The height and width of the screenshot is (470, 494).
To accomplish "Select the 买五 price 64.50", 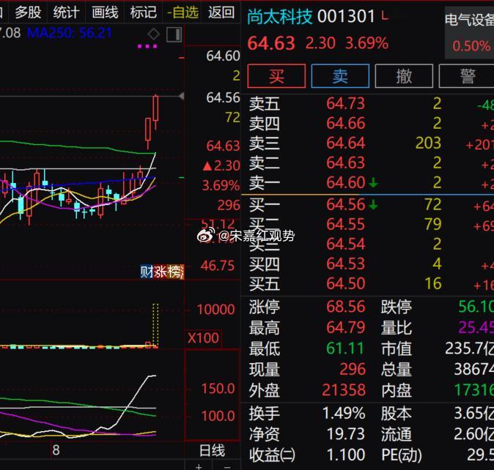I will [346, 284].
